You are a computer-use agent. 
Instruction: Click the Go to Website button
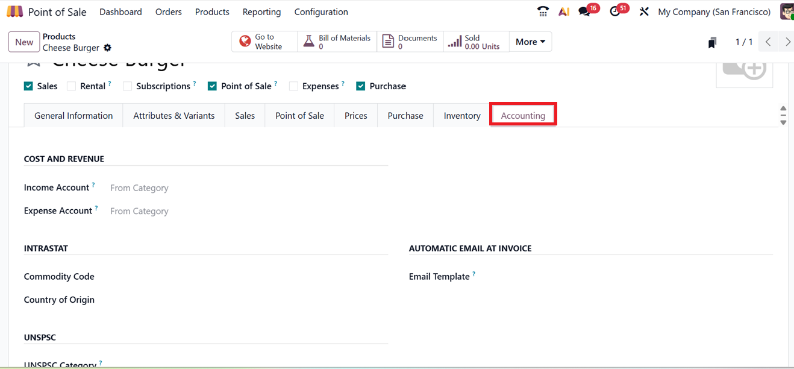[264, 42]
